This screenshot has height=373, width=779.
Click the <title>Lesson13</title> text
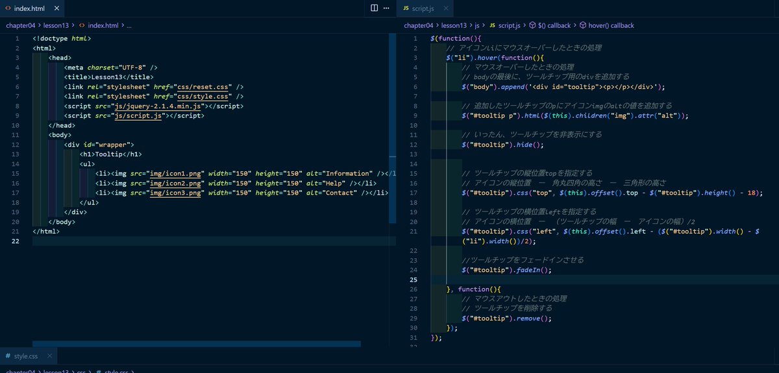(109, 77)
